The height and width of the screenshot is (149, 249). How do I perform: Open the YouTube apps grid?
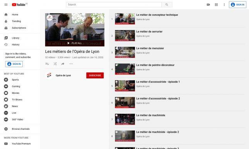click(216, 5)
